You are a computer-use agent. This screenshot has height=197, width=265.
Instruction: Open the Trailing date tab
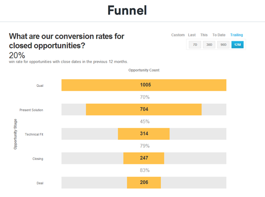pyautogui.click(x=236, y=35)
